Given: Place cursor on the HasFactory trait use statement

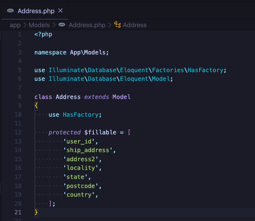Looking at the screenshot, I should pos(82,115).
